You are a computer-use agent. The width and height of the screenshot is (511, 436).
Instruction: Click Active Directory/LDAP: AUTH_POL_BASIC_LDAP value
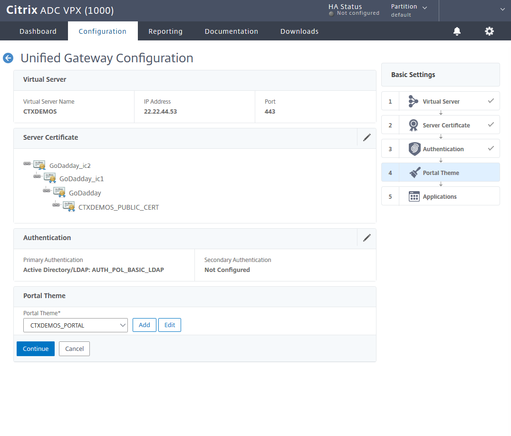tap(94, 270)
